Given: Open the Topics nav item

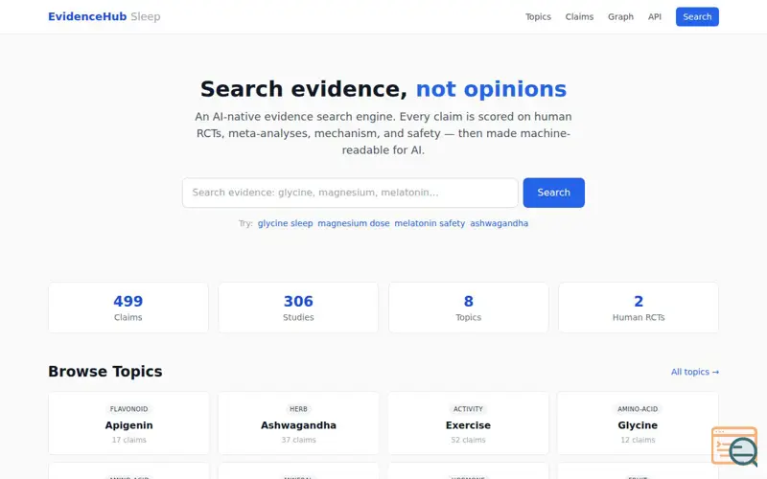Looking at the screenshot, I should pyautogui.click(x=538, y=16).
